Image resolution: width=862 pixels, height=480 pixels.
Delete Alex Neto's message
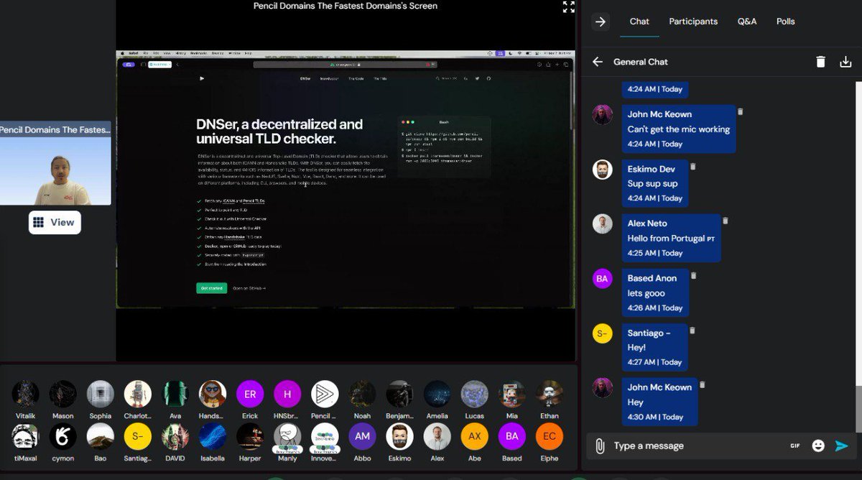(x=726, y=221)
